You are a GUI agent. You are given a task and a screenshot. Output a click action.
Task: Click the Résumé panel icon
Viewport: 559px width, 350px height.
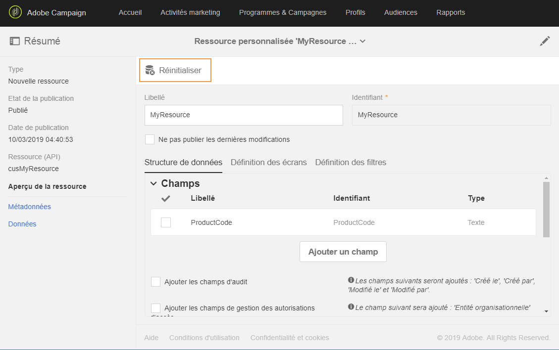coord(14,42)
